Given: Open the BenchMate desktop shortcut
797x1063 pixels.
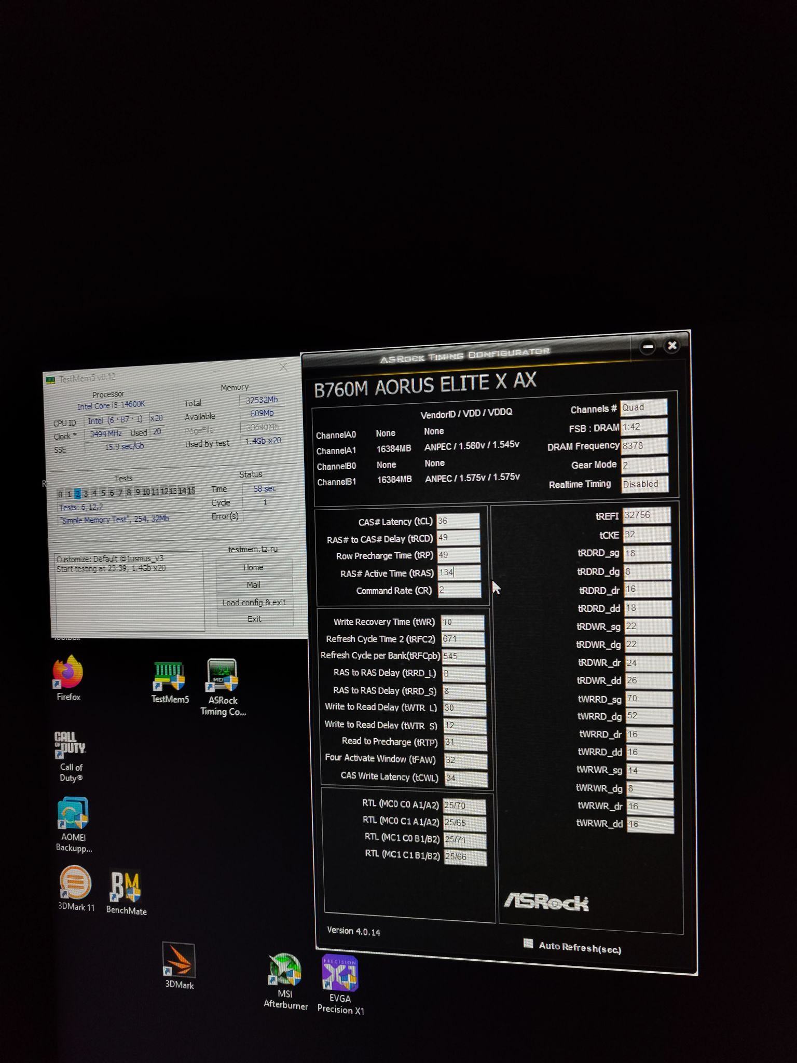Looking at the screenshot, I should 126,893.
